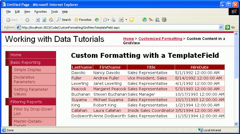
Task: Click the yellow note icon in toolbar
Action: pyautogui.click(x=132, y=20)
